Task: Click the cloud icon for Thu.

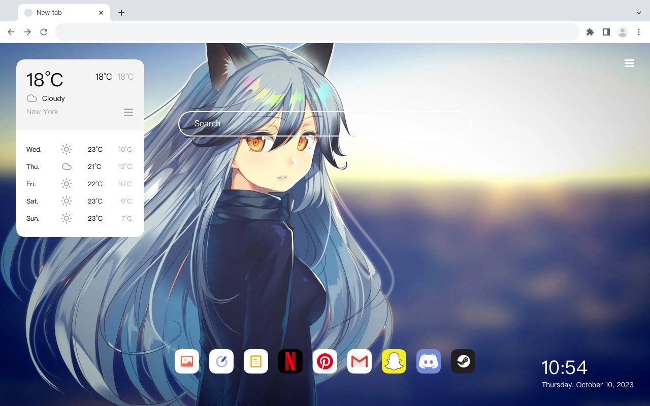Action: [67, 166]
